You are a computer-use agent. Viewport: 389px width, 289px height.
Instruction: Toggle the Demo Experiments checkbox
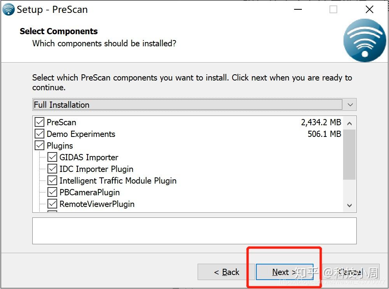tap(40, 134)
